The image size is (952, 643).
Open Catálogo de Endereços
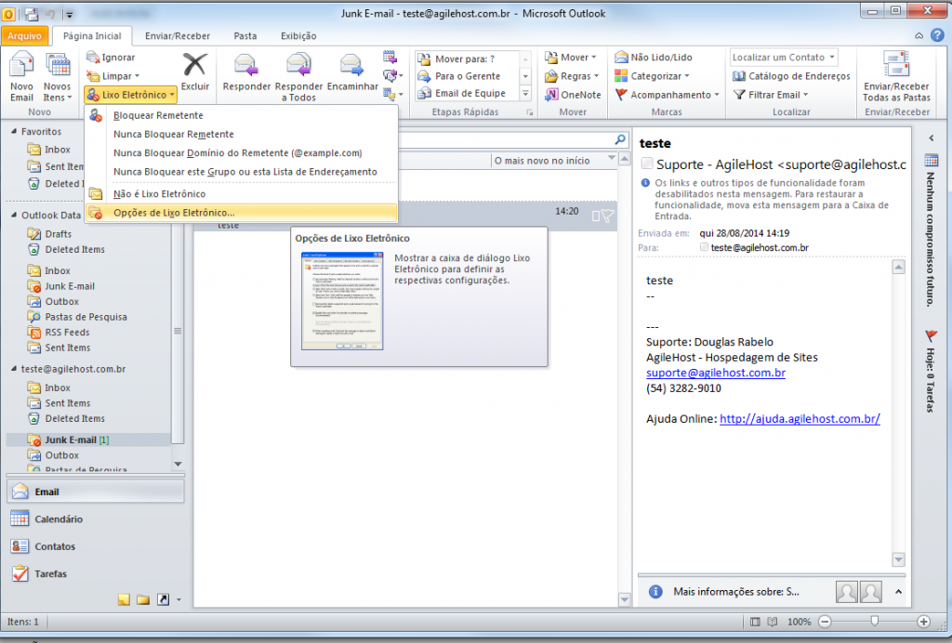pyautogui.click(x=791, y=76)
